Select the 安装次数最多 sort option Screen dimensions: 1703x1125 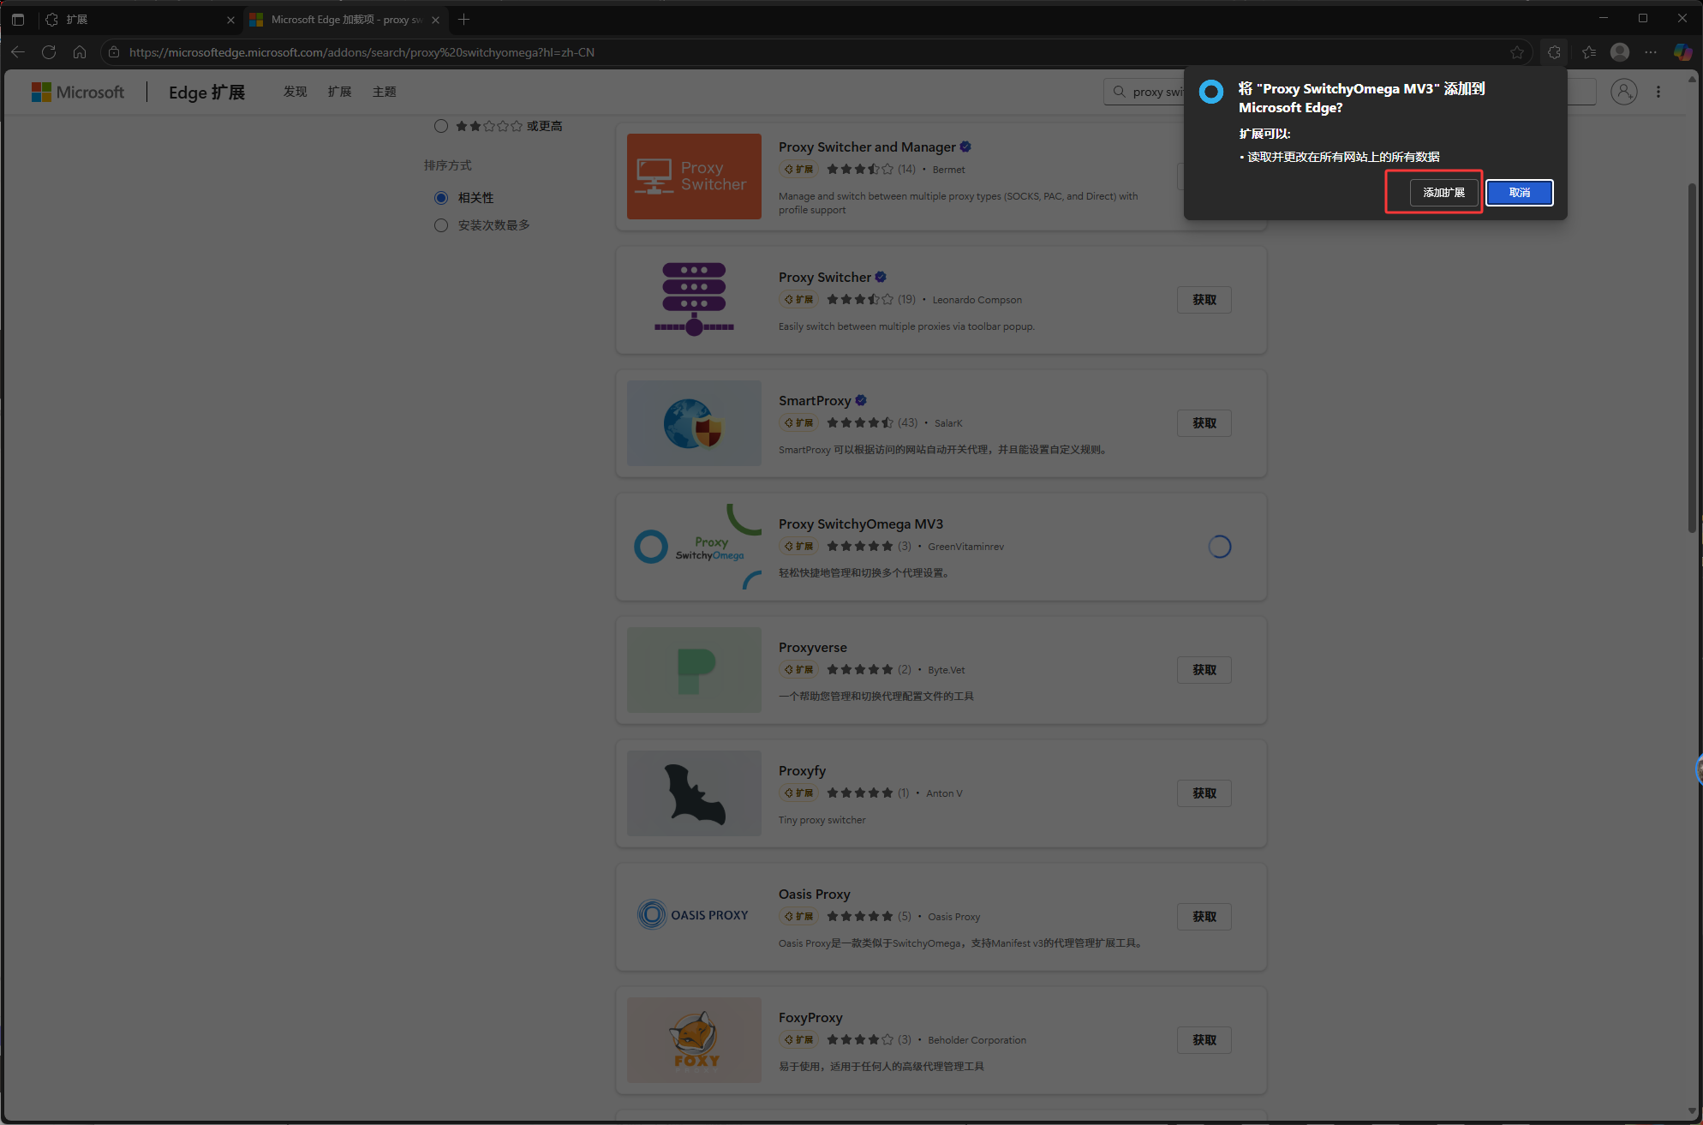441,225
